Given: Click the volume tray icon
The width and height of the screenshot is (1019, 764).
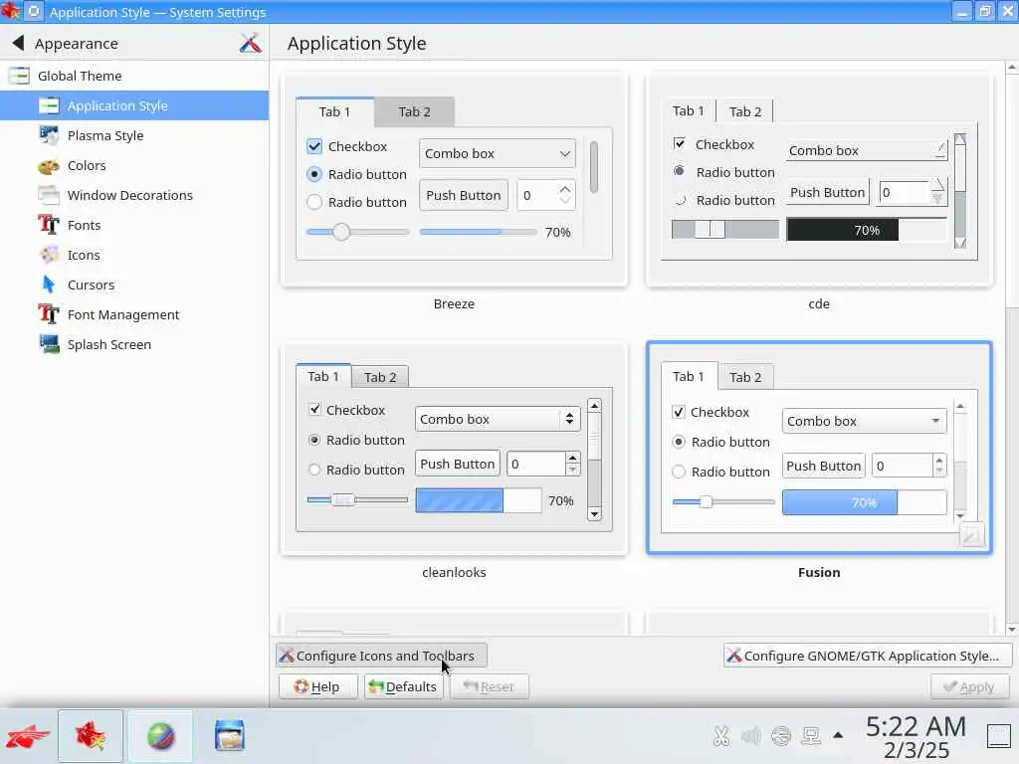Looking at the screenshot, I should point(750,736).
